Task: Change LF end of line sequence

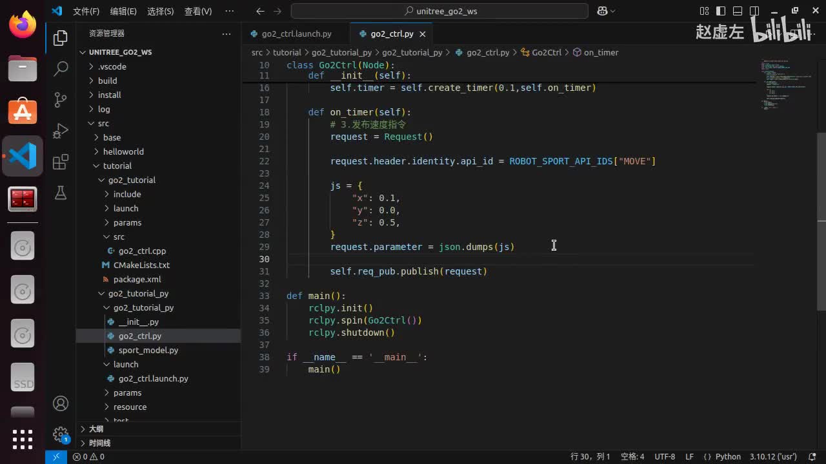Action: 689,456
